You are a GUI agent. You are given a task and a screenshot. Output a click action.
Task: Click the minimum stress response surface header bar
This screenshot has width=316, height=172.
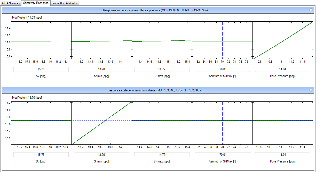tap(155, 90)
